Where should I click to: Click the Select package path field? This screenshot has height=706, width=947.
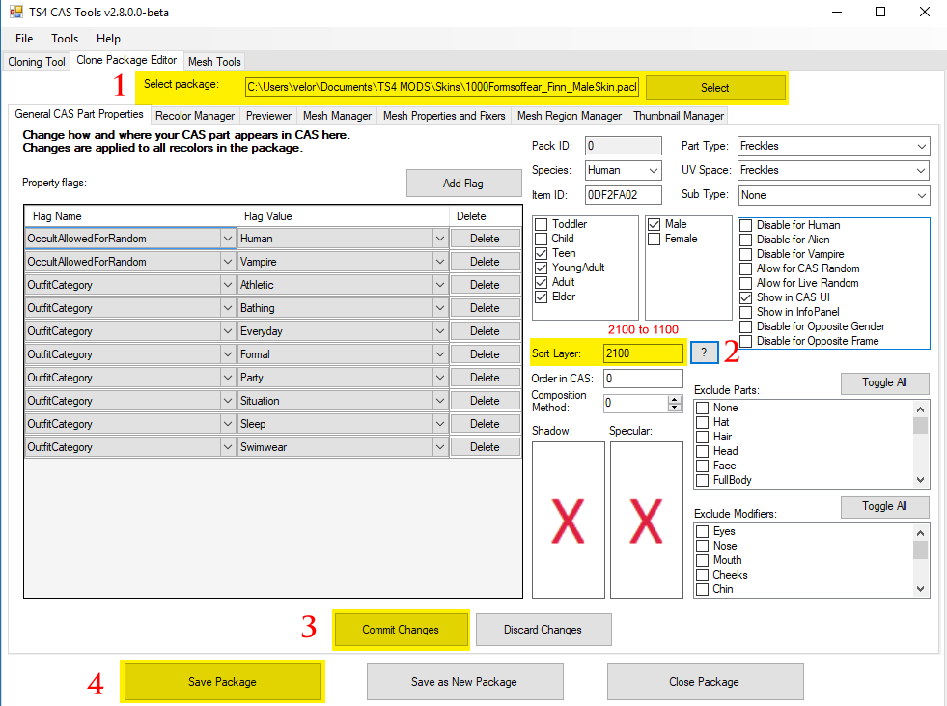(x=441, y=87)
